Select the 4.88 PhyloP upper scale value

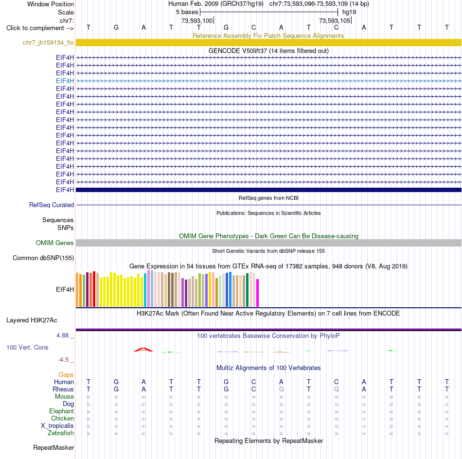62,335
